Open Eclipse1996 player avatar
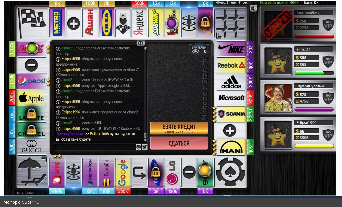Screen dimensions: 342x207 278,134
